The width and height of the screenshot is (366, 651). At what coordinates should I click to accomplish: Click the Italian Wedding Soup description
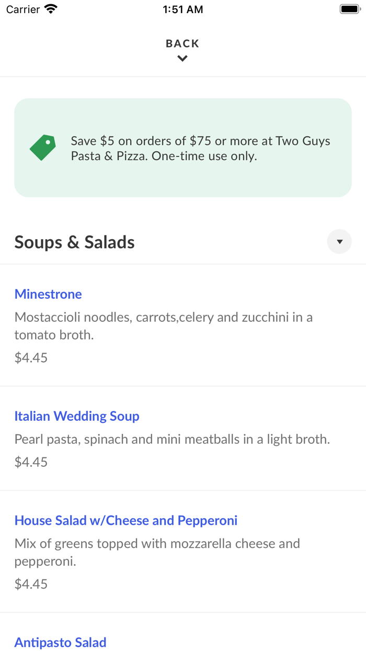point(171,439)
